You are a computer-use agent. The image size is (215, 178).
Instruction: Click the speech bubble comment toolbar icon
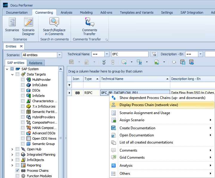tap(174, 62)
